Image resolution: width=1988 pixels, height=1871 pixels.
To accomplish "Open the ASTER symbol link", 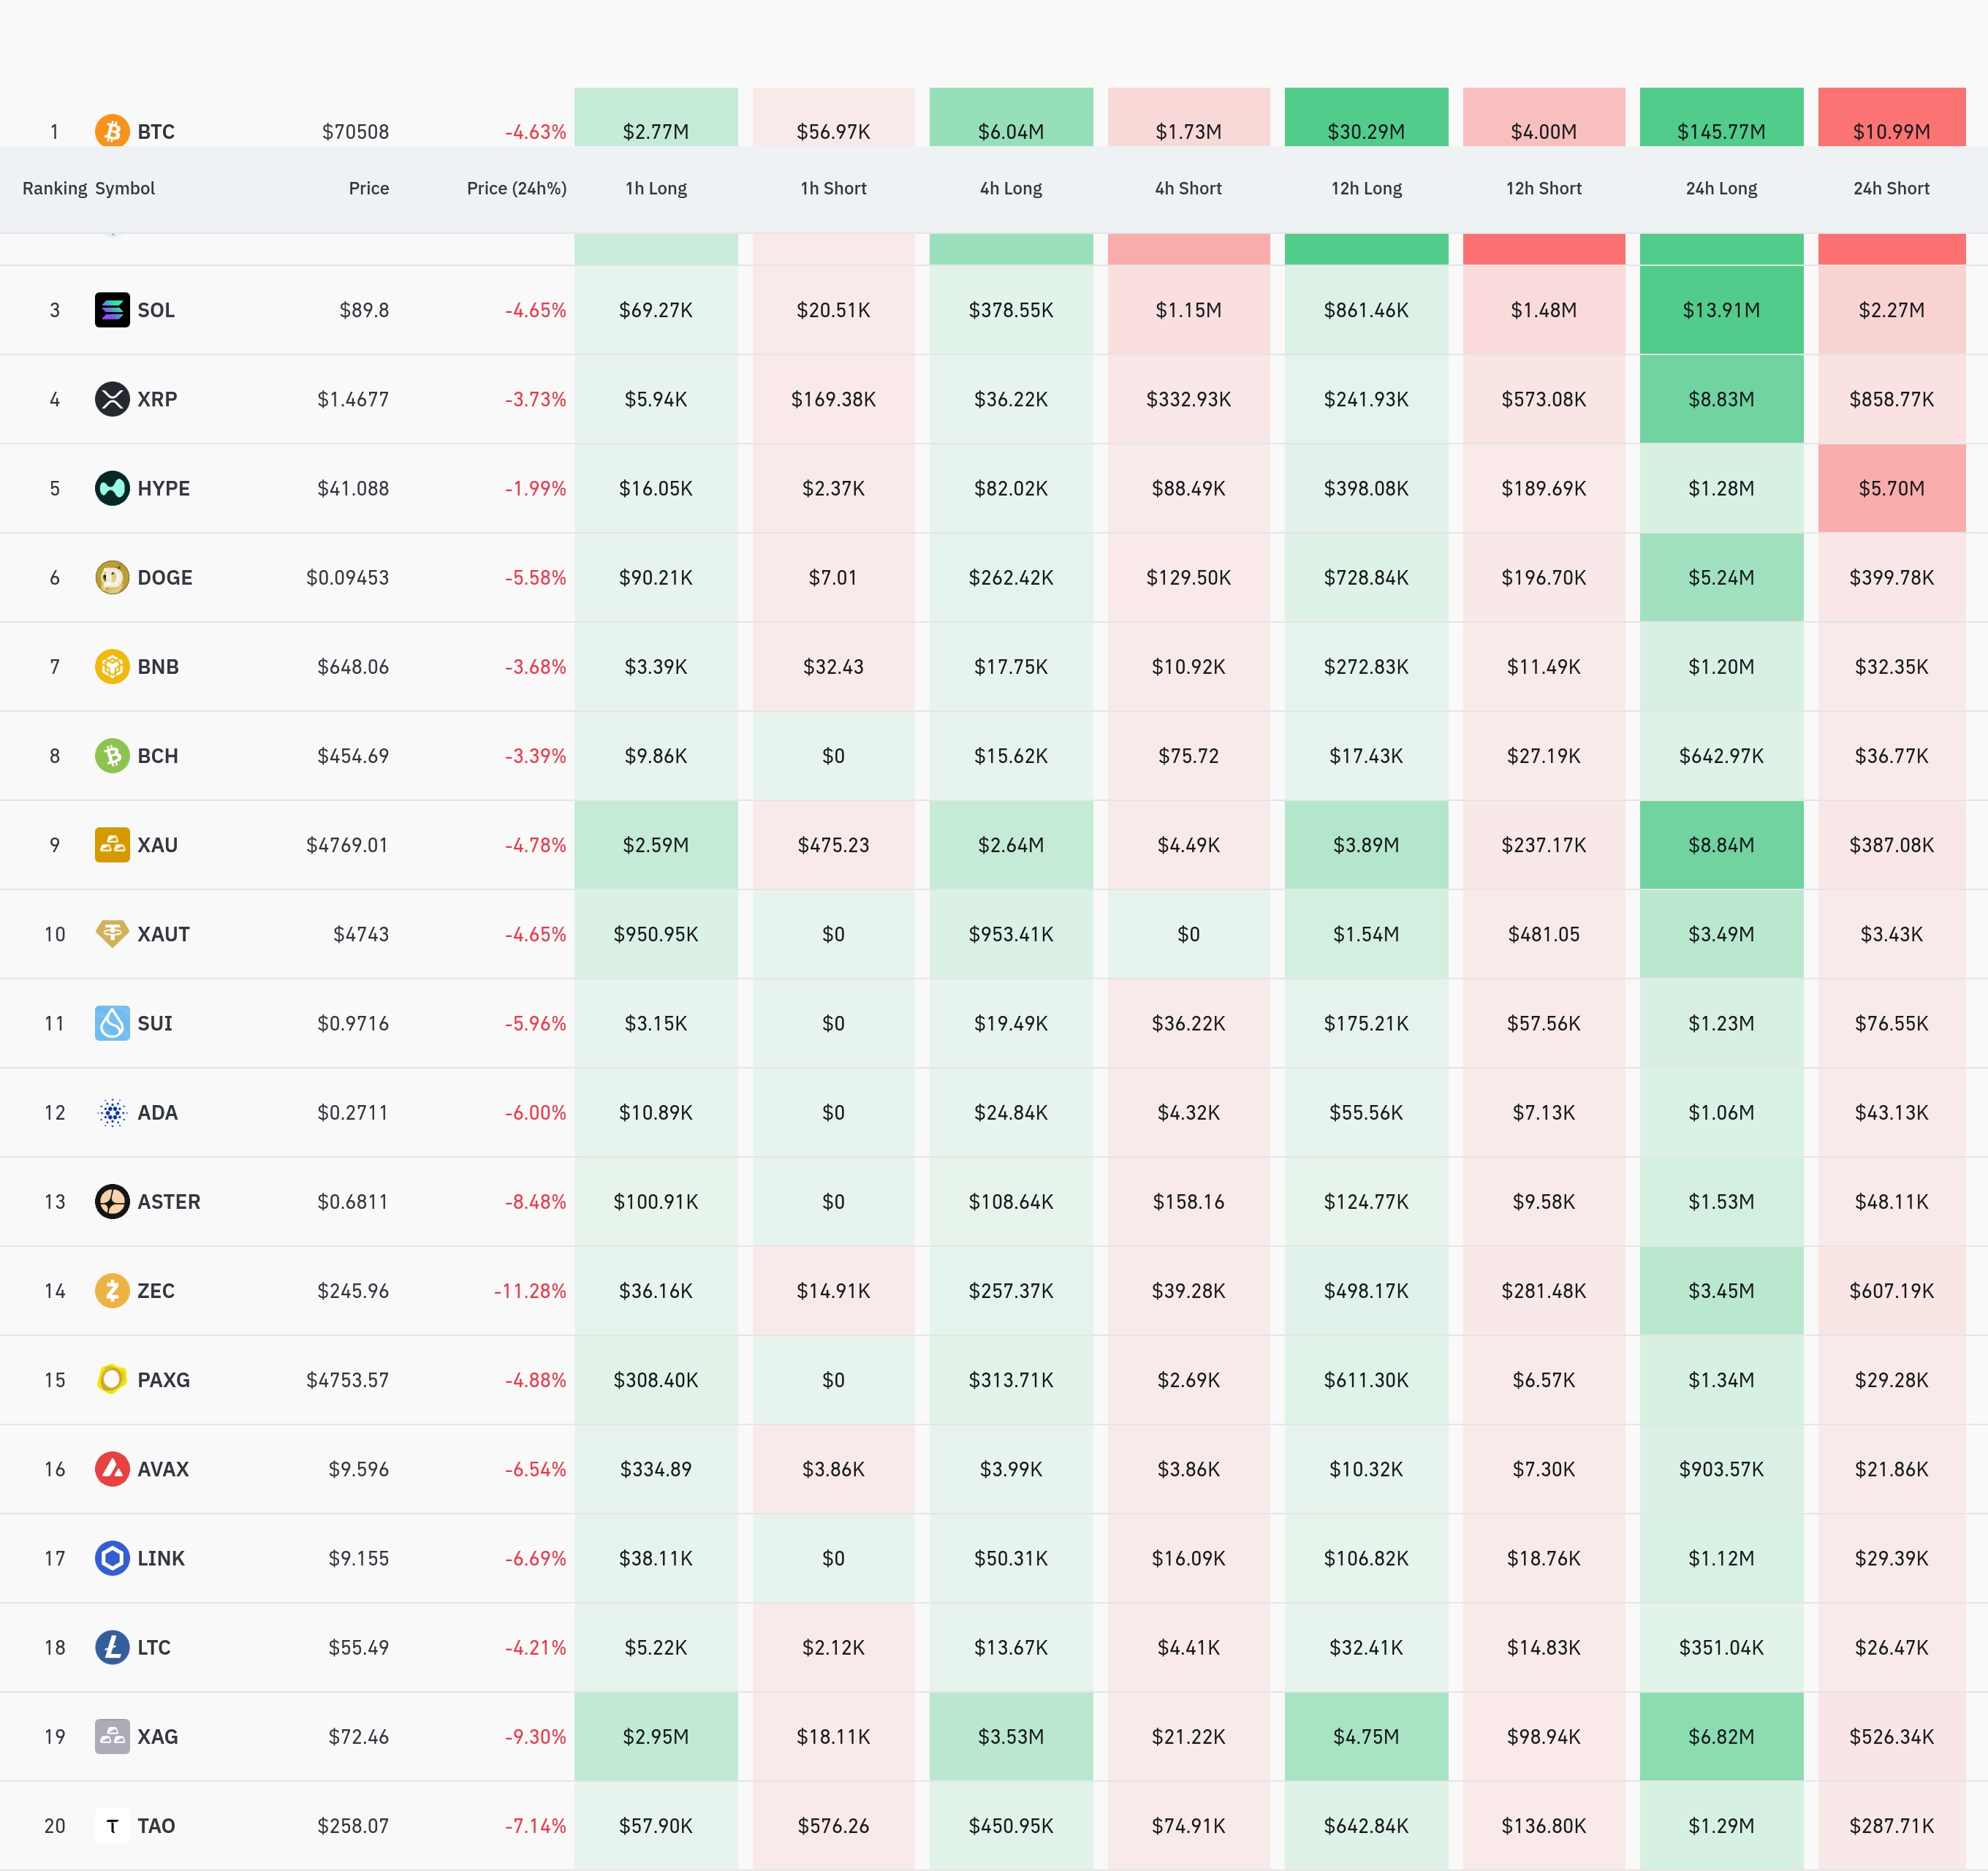I will (168, 1202).
